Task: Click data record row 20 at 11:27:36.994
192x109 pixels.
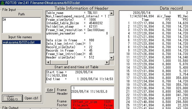Action: point(157,88)
